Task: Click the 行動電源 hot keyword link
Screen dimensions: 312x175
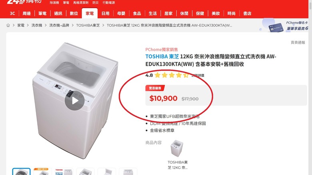Action: pyautogui.click(x=109, y=2)
